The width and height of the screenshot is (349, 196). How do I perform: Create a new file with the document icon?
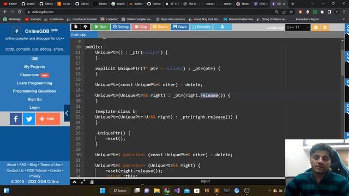coord(76,27)
